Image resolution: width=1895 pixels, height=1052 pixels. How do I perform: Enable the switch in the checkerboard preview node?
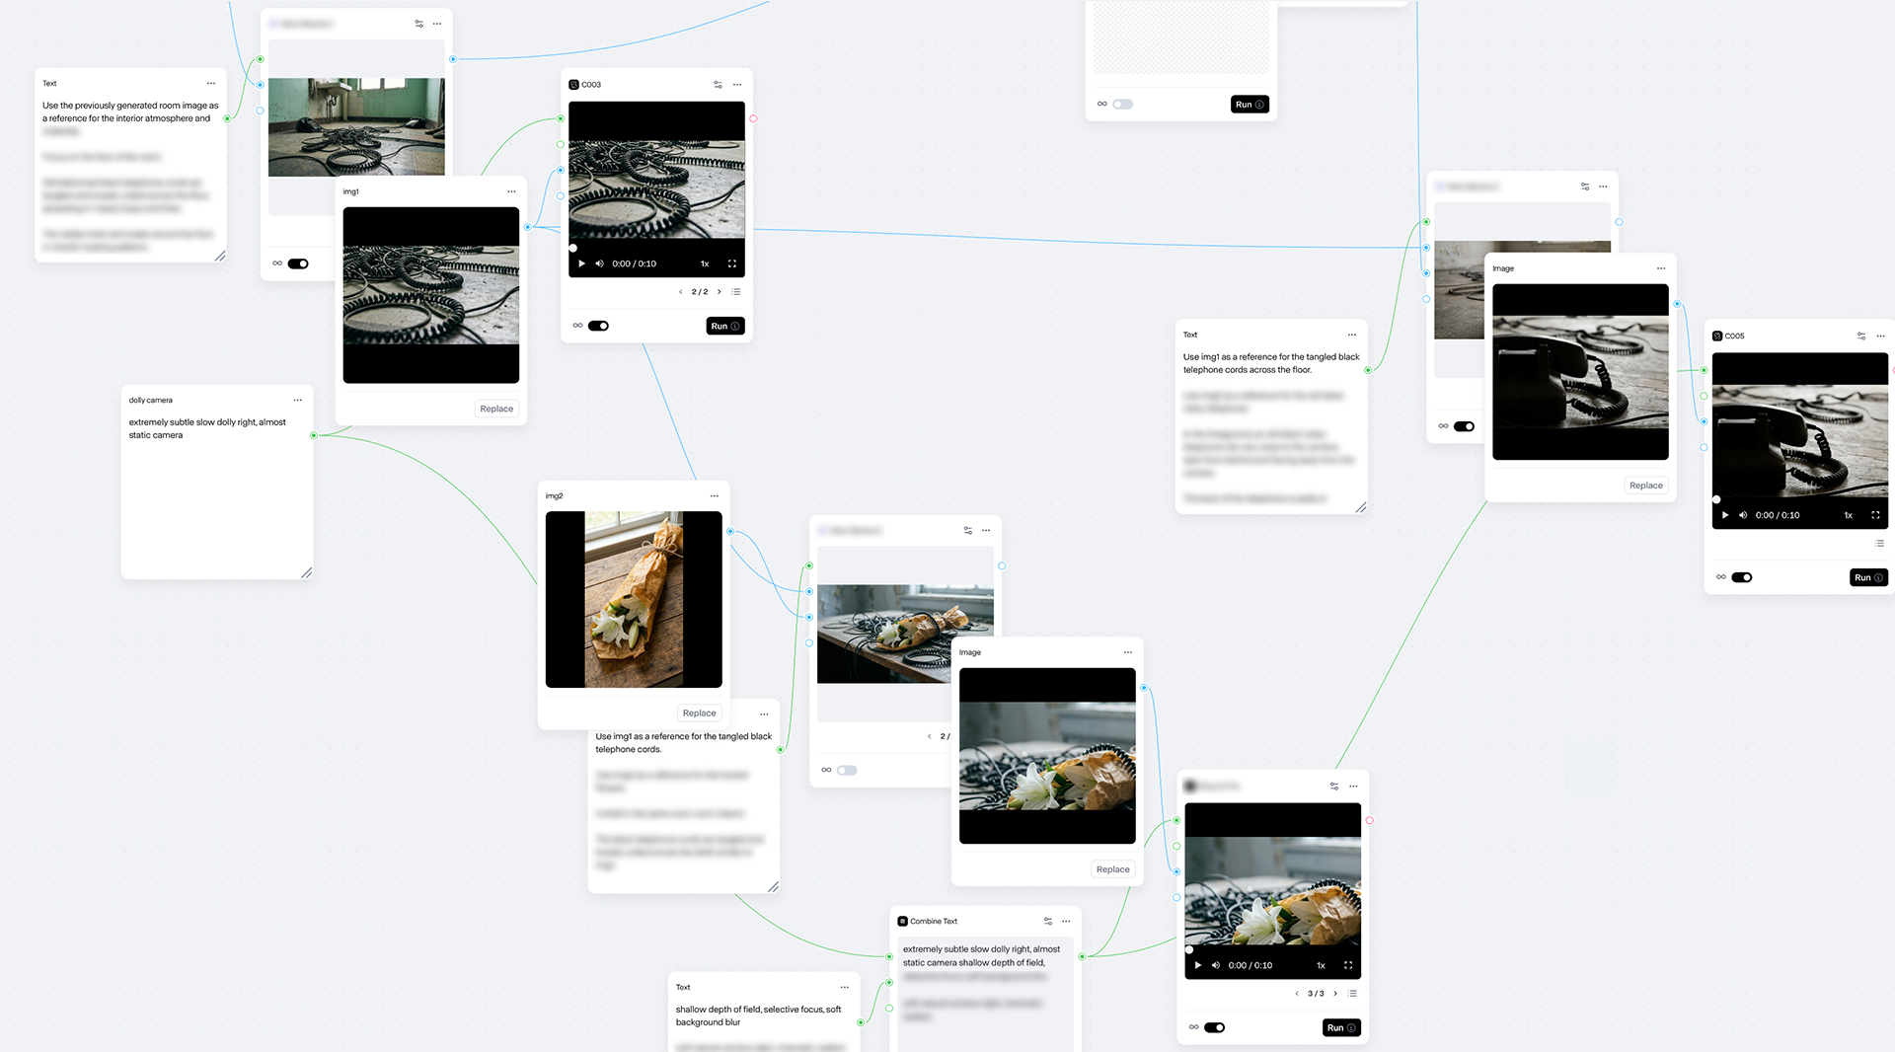(x=1123, y=104)
